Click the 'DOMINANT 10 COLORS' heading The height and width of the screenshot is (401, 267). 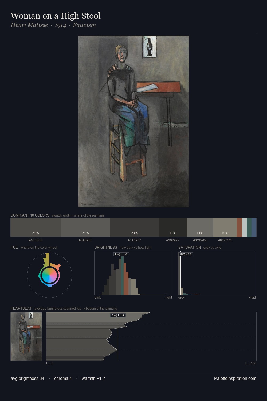coord(30,215)
